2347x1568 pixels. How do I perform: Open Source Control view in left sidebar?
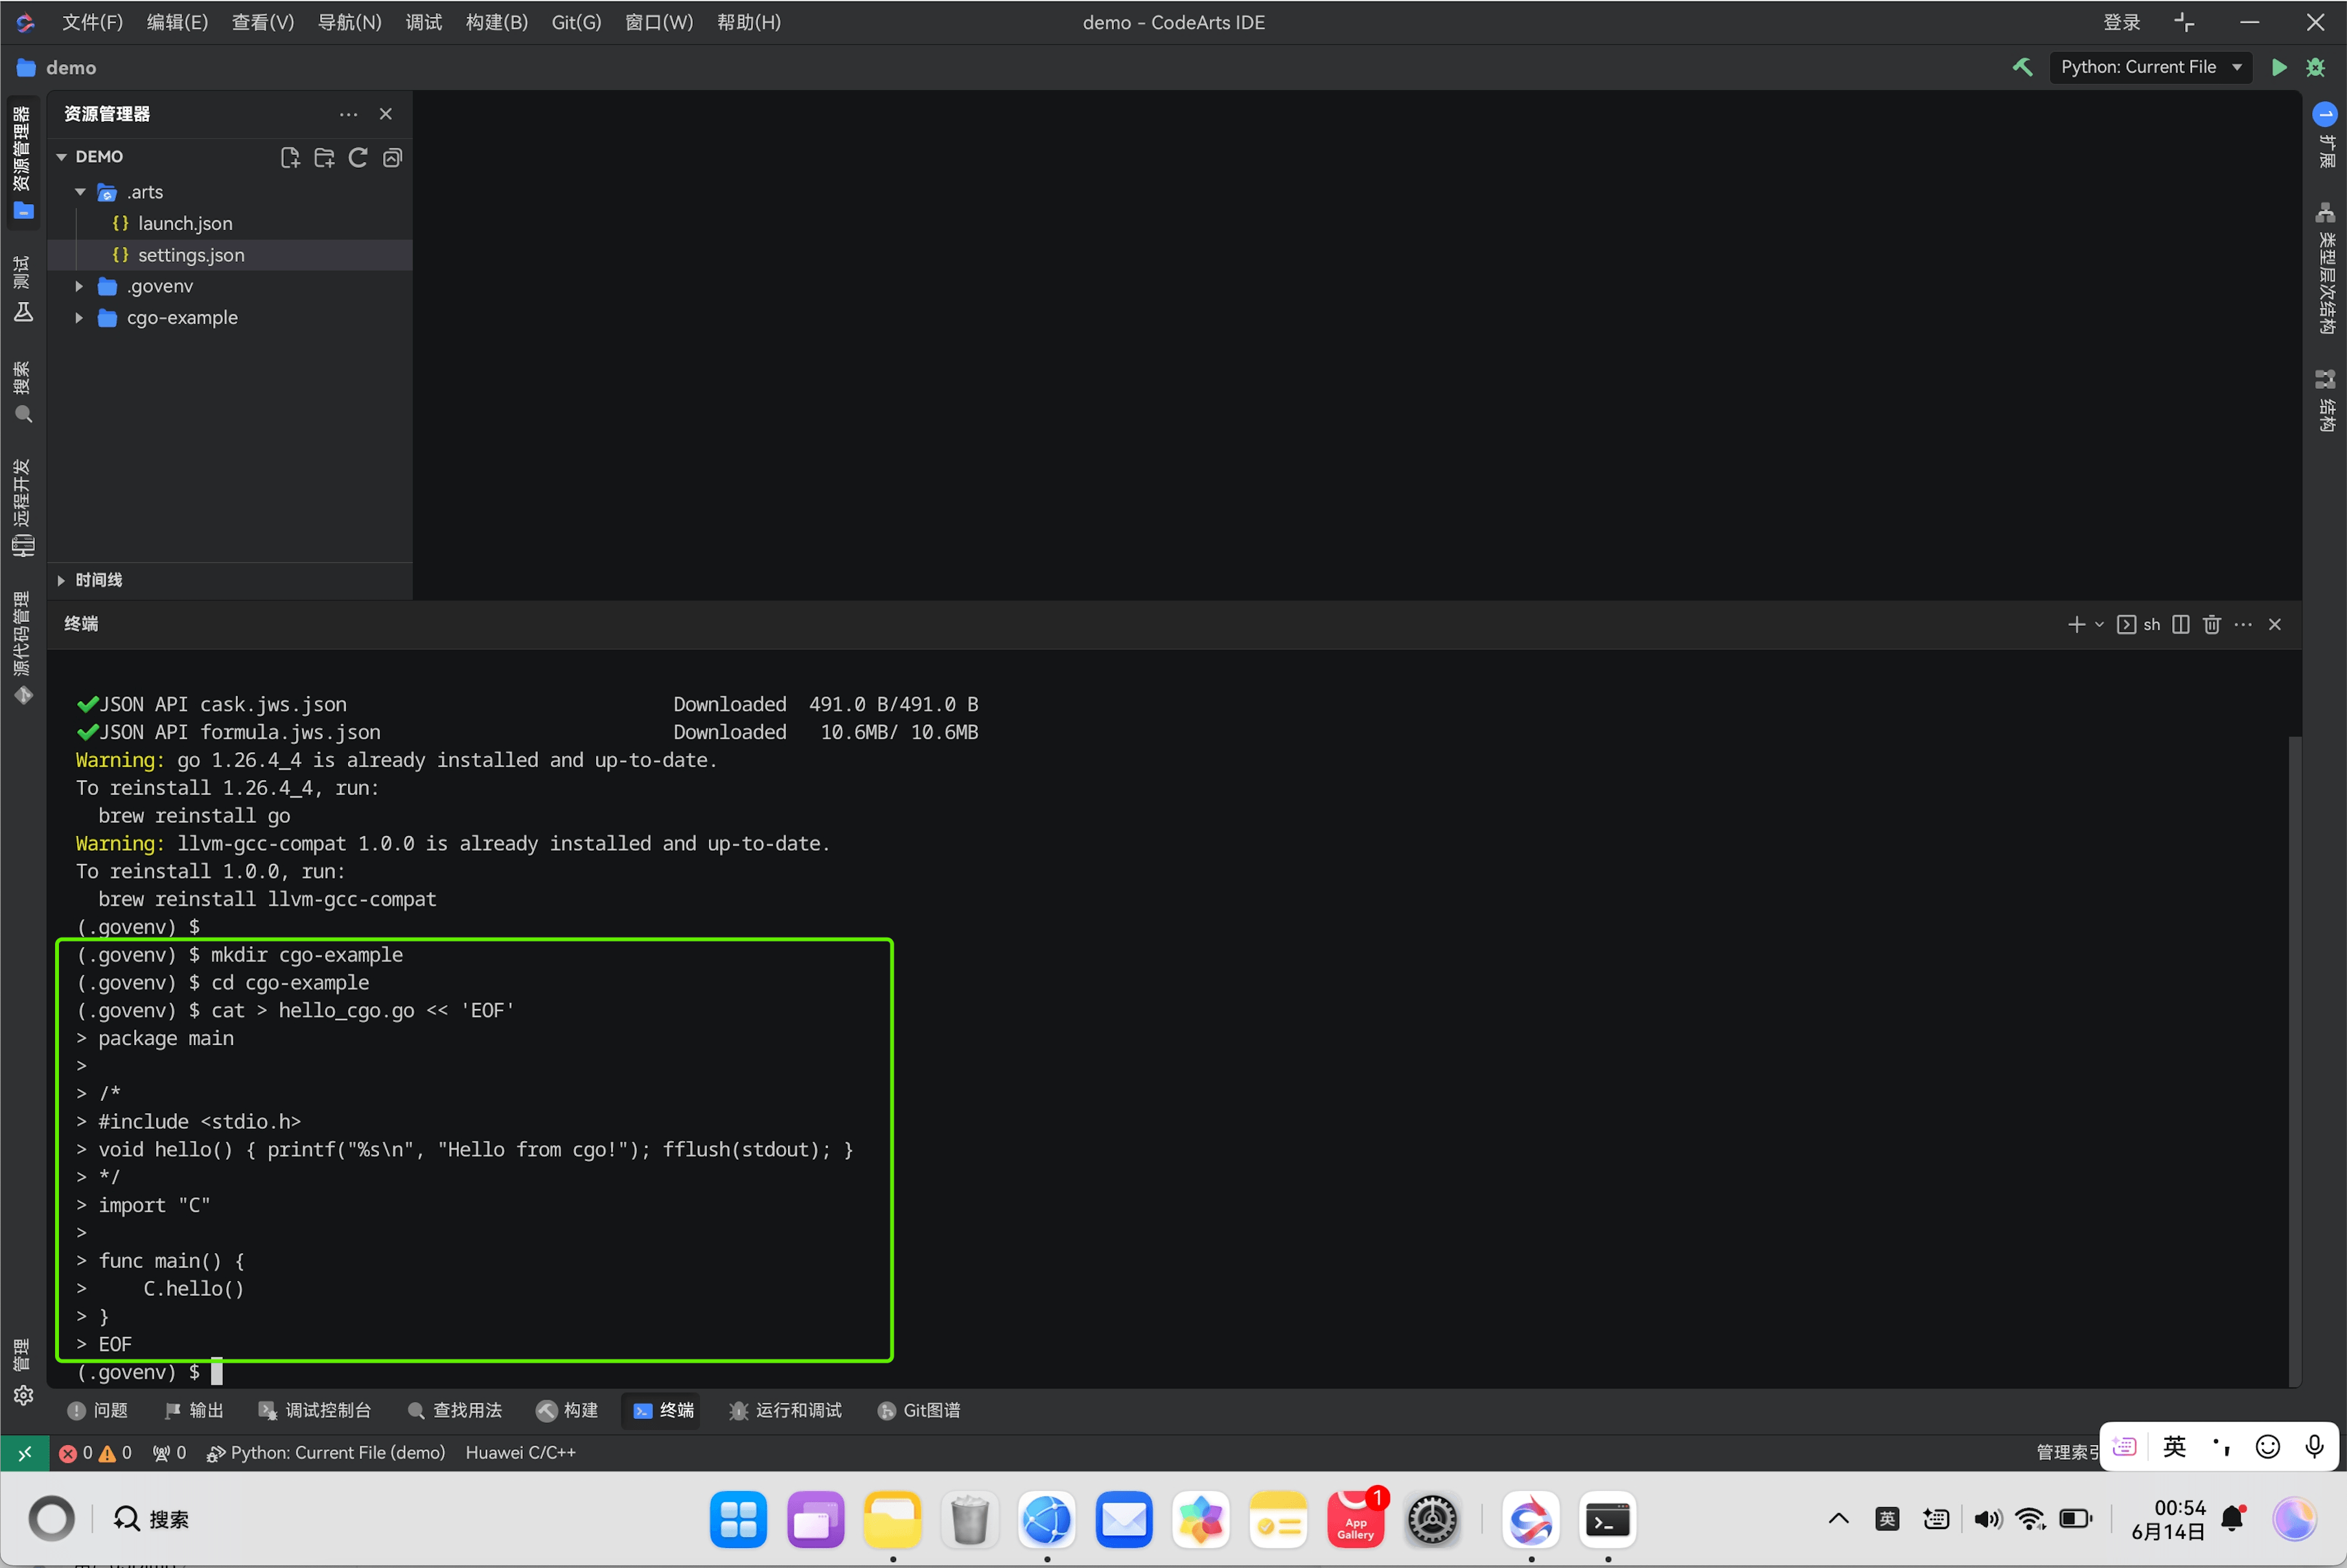23,648
